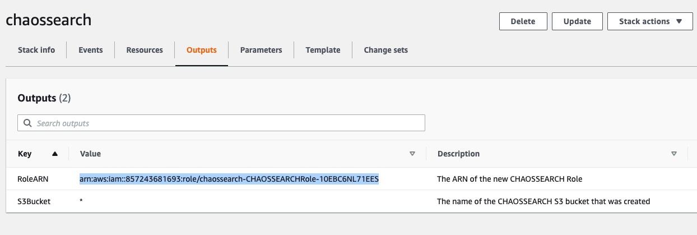Click the Delete stack button
Image resolution: width=697 pixels, height=235 pixels.
[x=523, y=21]
